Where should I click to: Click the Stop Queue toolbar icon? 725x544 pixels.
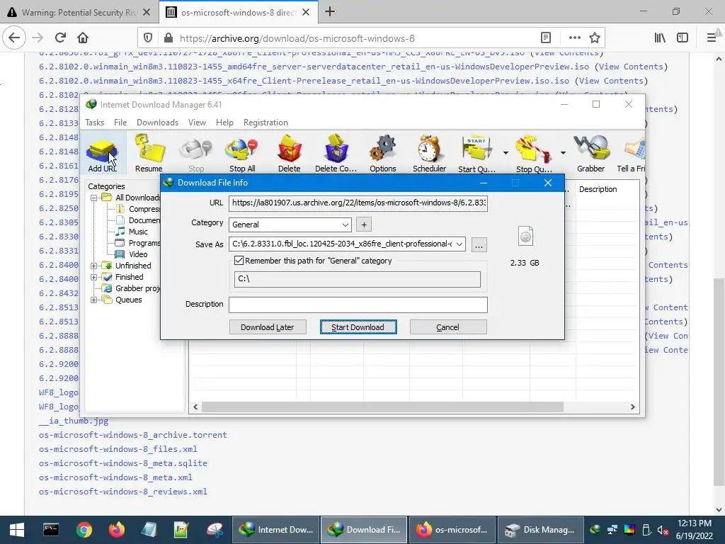pos(534,153)
